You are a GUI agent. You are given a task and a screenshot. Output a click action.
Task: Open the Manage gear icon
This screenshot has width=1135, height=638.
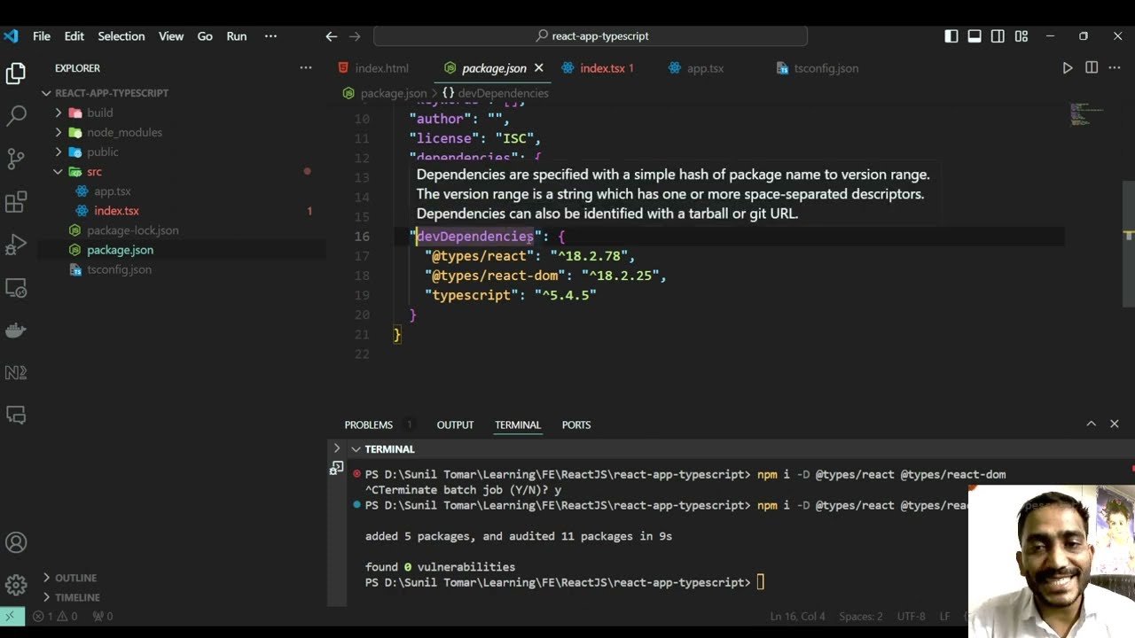(x=16, y=585)
